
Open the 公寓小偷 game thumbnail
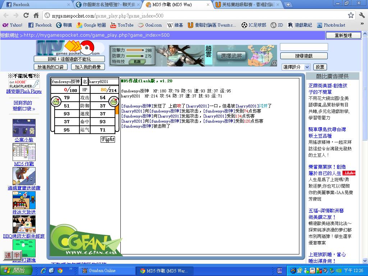tap(24, 128)
